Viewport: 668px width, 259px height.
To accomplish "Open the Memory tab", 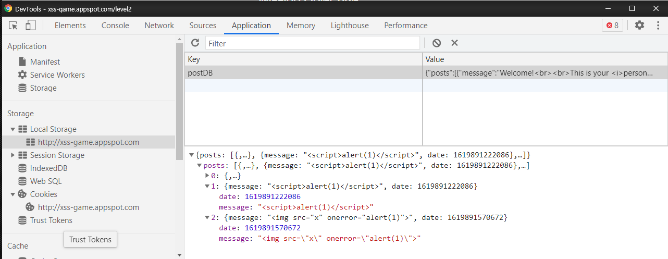I will tap(301, 25).
